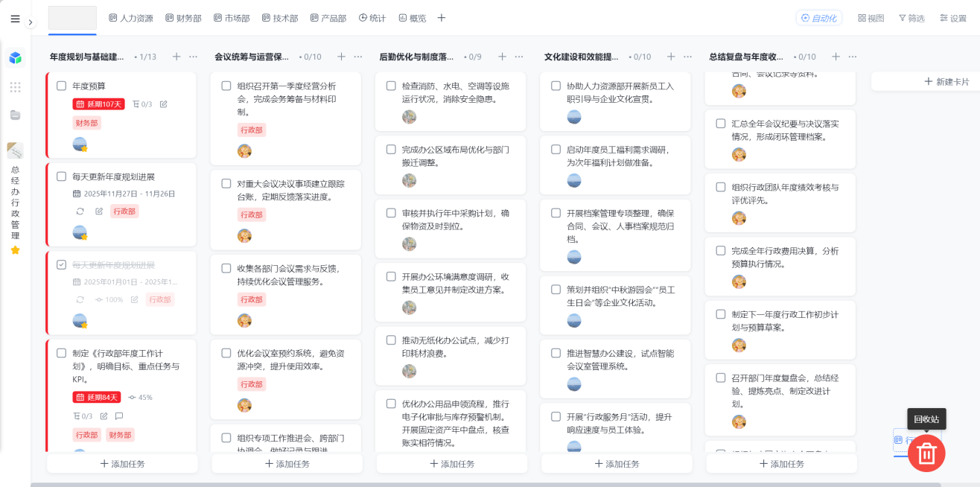
Task: Open more options of 会议统筹与运营保 column
Action: pos(358,57)
